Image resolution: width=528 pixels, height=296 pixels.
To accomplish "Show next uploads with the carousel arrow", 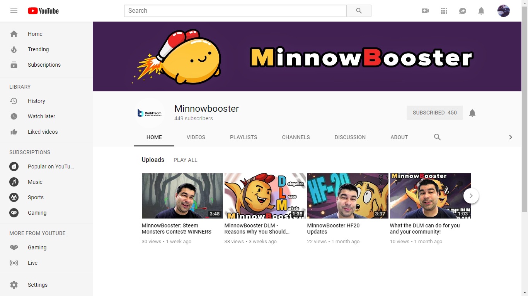I will (x=471, y=196).
